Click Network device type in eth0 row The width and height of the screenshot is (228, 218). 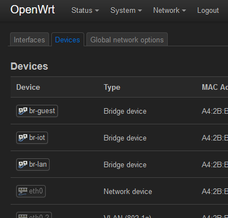[x=128, y=192]
